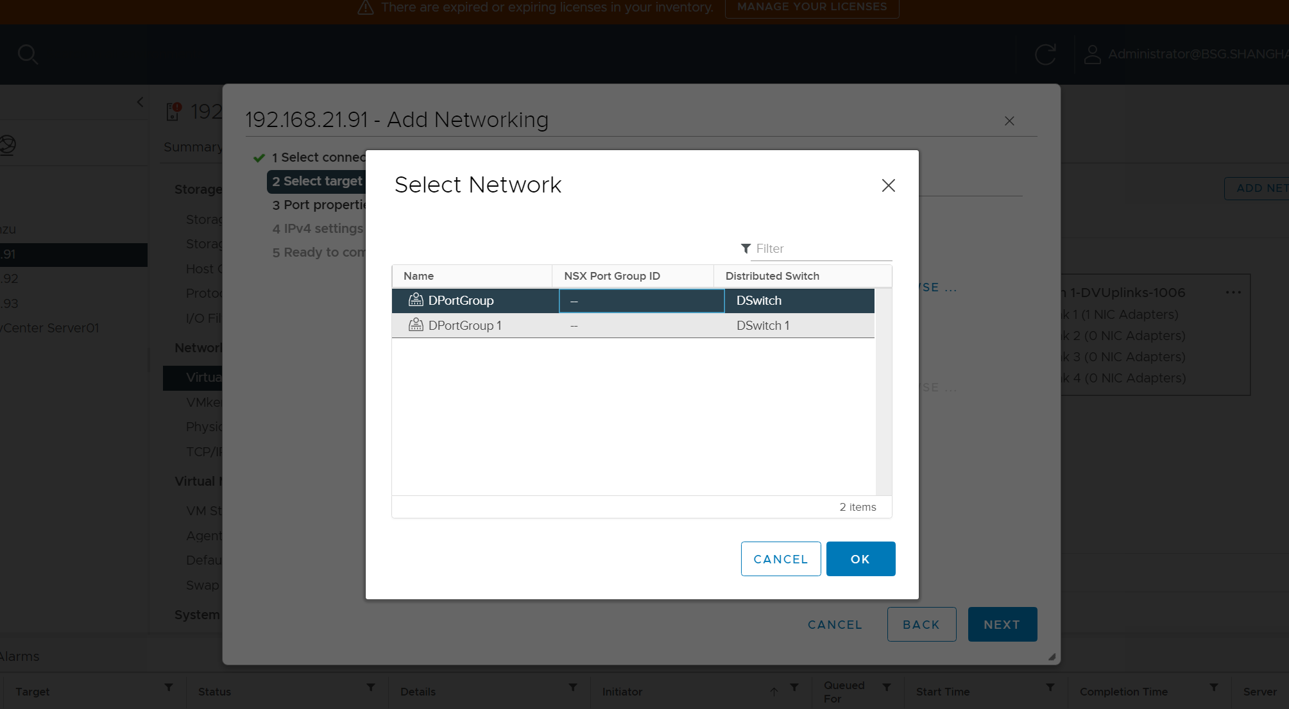Sort by Initiator column arrow

click(774, 691)
